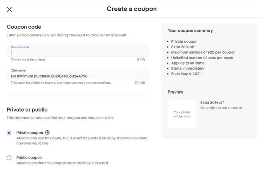The height and width of the screenshot is (176, 262).
Task: Click the Preview section heading
Action: point(175,92)
